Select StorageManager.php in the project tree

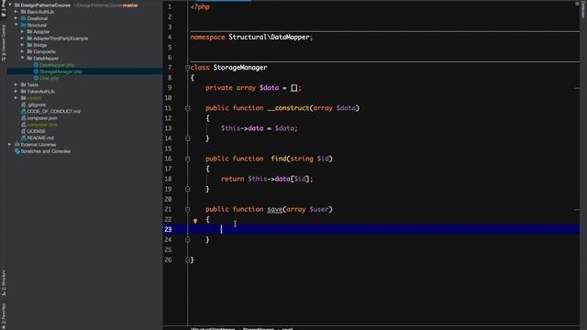pos(61,71)
